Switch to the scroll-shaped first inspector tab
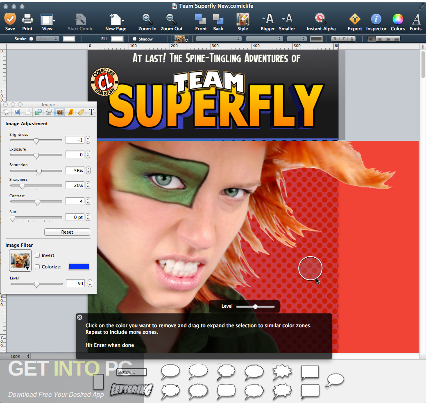The height and width of the screenshot is (403, 426). pos(6,112)
